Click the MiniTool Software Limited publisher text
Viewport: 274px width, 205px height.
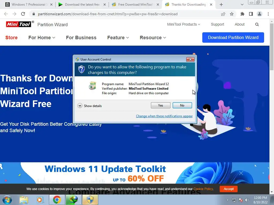(149, 89)
